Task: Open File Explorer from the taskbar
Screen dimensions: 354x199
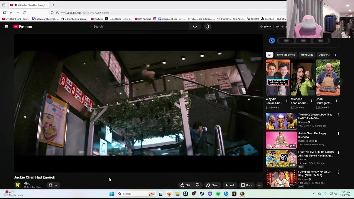Action: (x=177, y=194)
